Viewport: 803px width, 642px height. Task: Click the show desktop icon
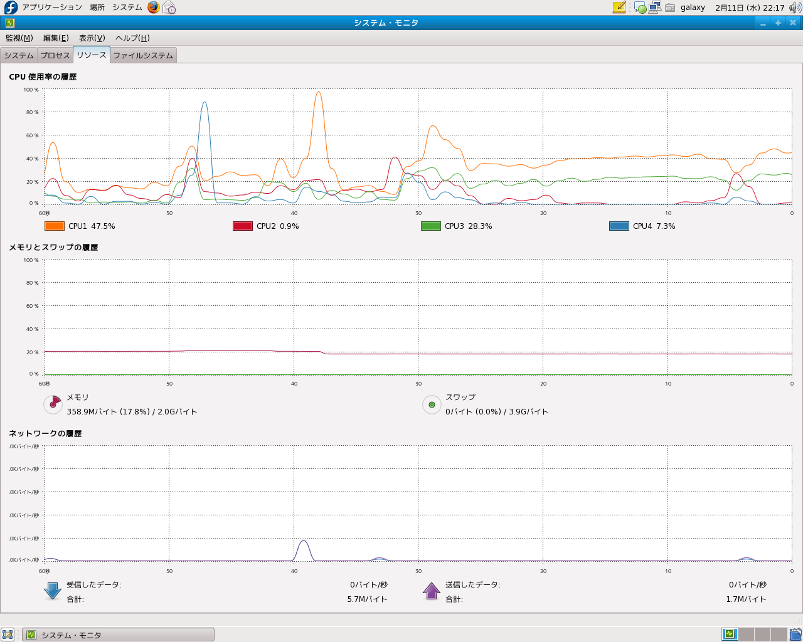pos(8,634)
